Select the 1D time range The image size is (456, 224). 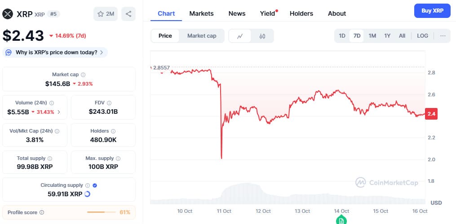tap(342, 36)
